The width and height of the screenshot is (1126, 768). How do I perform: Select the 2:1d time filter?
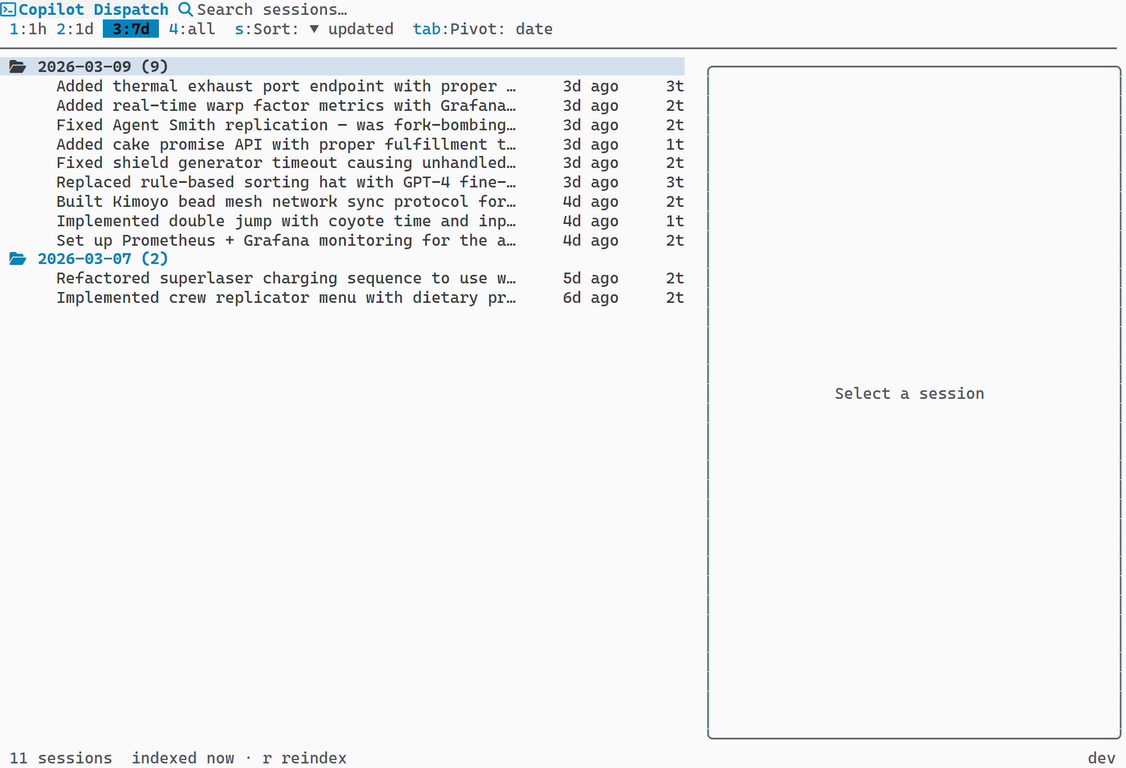click(x=75, y=29)
